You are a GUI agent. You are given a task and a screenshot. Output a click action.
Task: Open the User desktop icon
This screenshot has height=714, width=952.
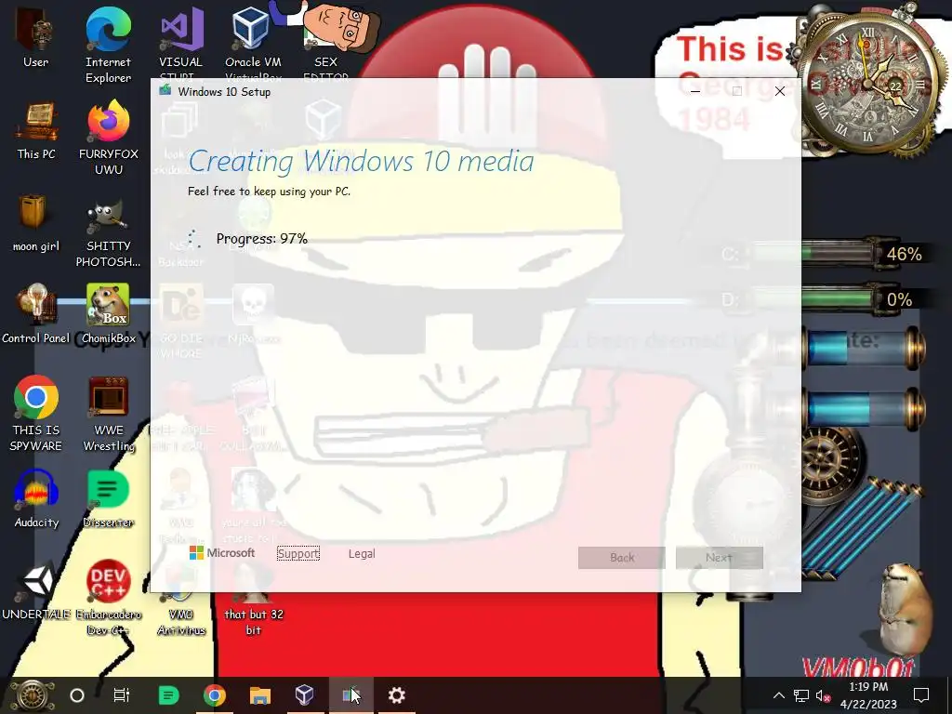(36, 37)
